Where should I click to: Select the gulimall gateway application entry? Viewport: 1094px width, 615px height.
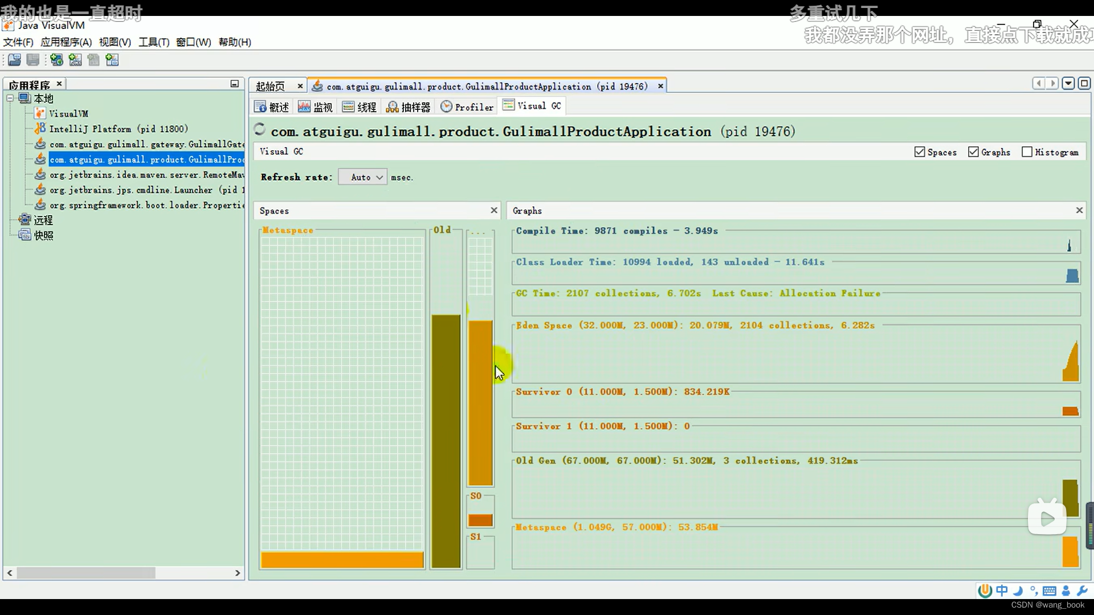pos(146,145)
